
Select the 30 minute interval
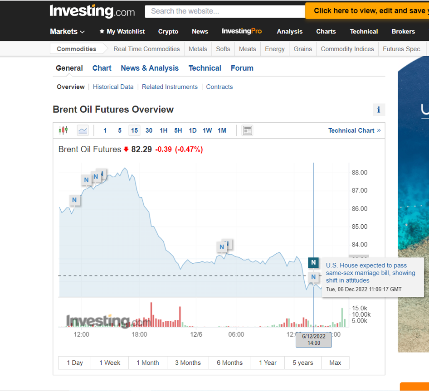149,130
